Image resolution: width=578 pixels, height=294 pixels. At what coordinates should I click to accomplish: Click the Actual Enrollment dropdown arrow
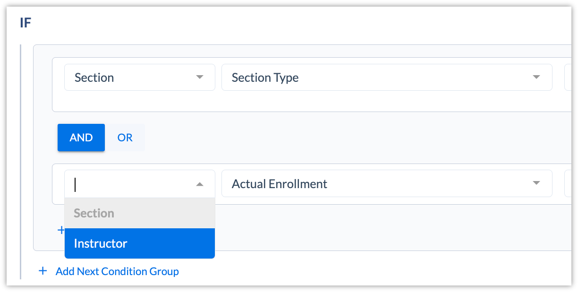536,183
